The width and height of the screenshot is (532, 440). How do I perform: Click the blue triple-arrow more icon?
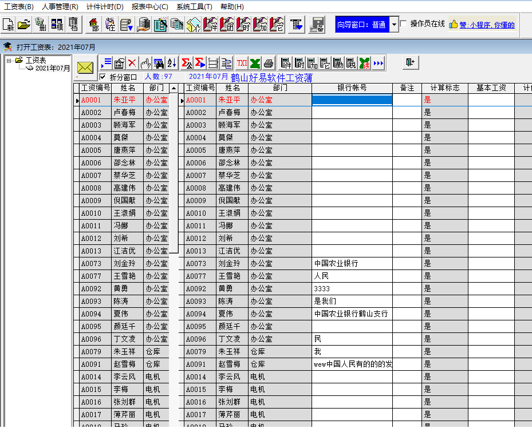pos(378,63)
